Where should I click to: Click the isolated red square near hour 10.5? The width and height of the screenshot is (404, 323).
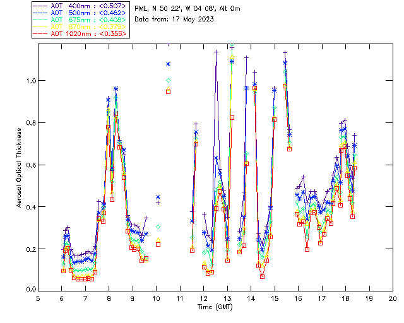[169, 91]
